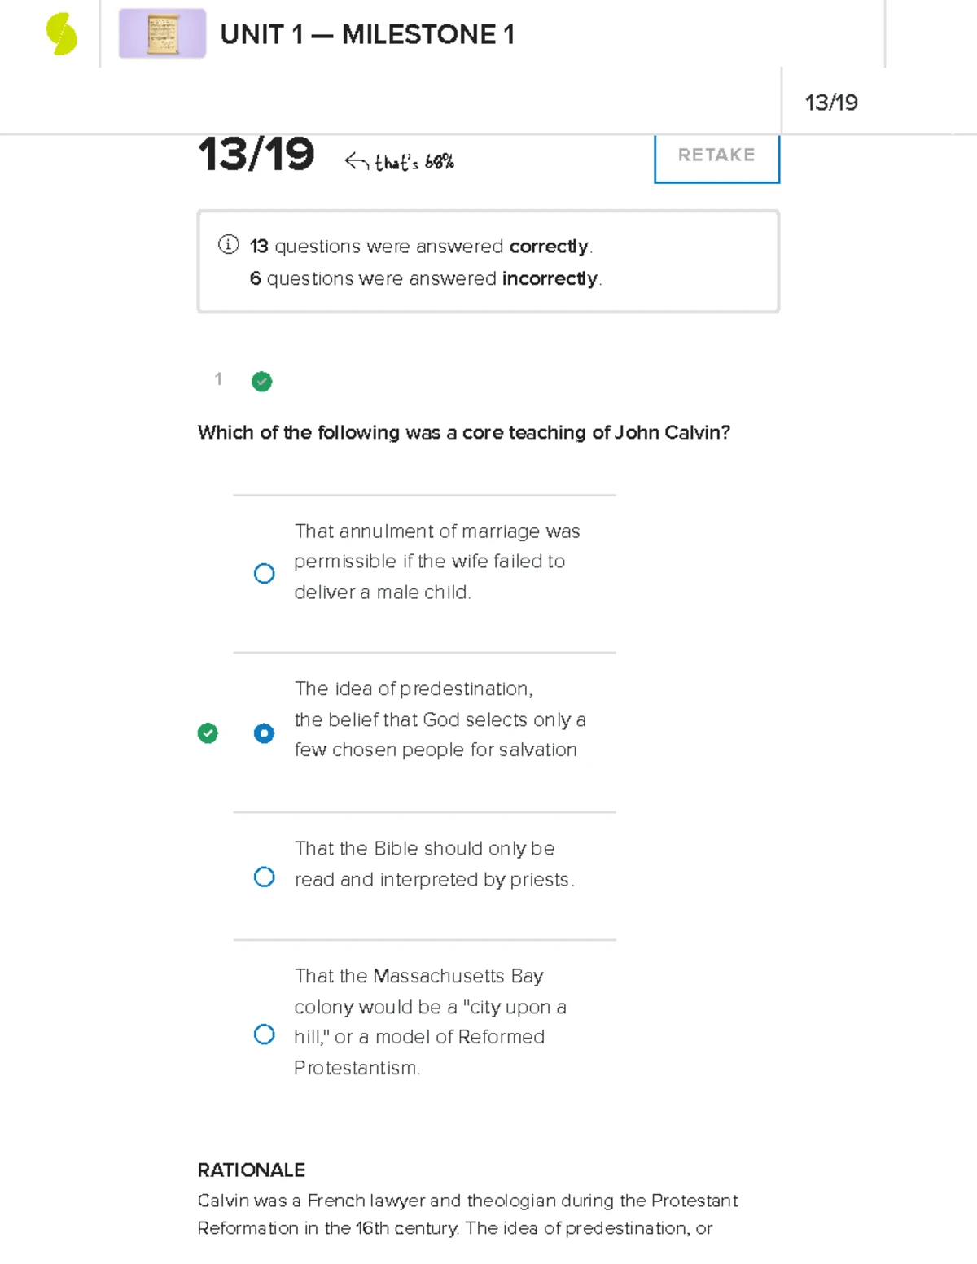Screen dimensions: 977x1264
Task: Click the green checkmark marking the correct answer
Action: (x=208, y=733)
